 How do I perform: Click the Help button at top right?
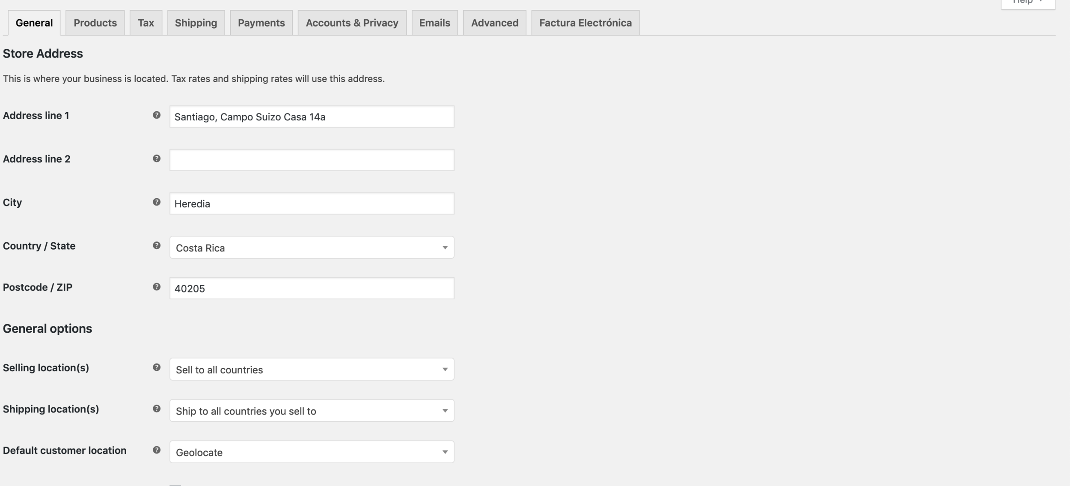pos(1028,3)
